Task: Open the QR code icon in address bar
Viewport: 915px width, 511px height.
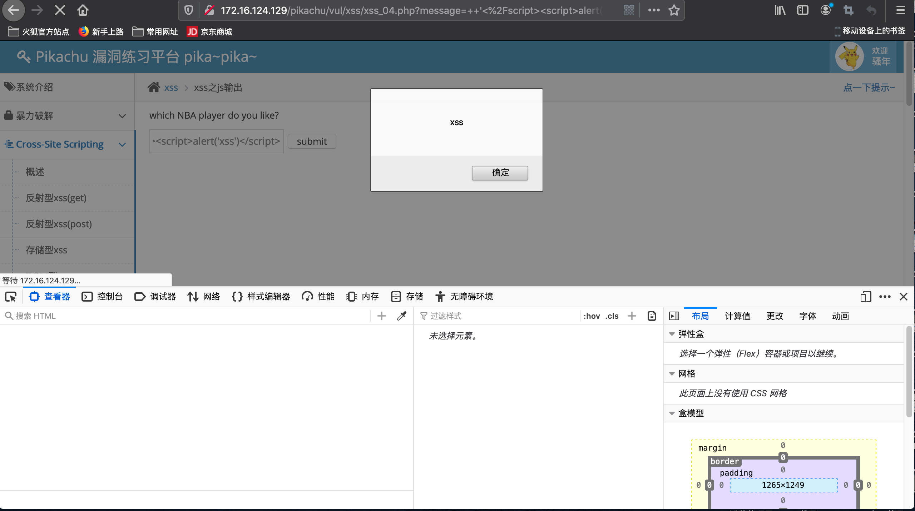Action: point(629,10)
